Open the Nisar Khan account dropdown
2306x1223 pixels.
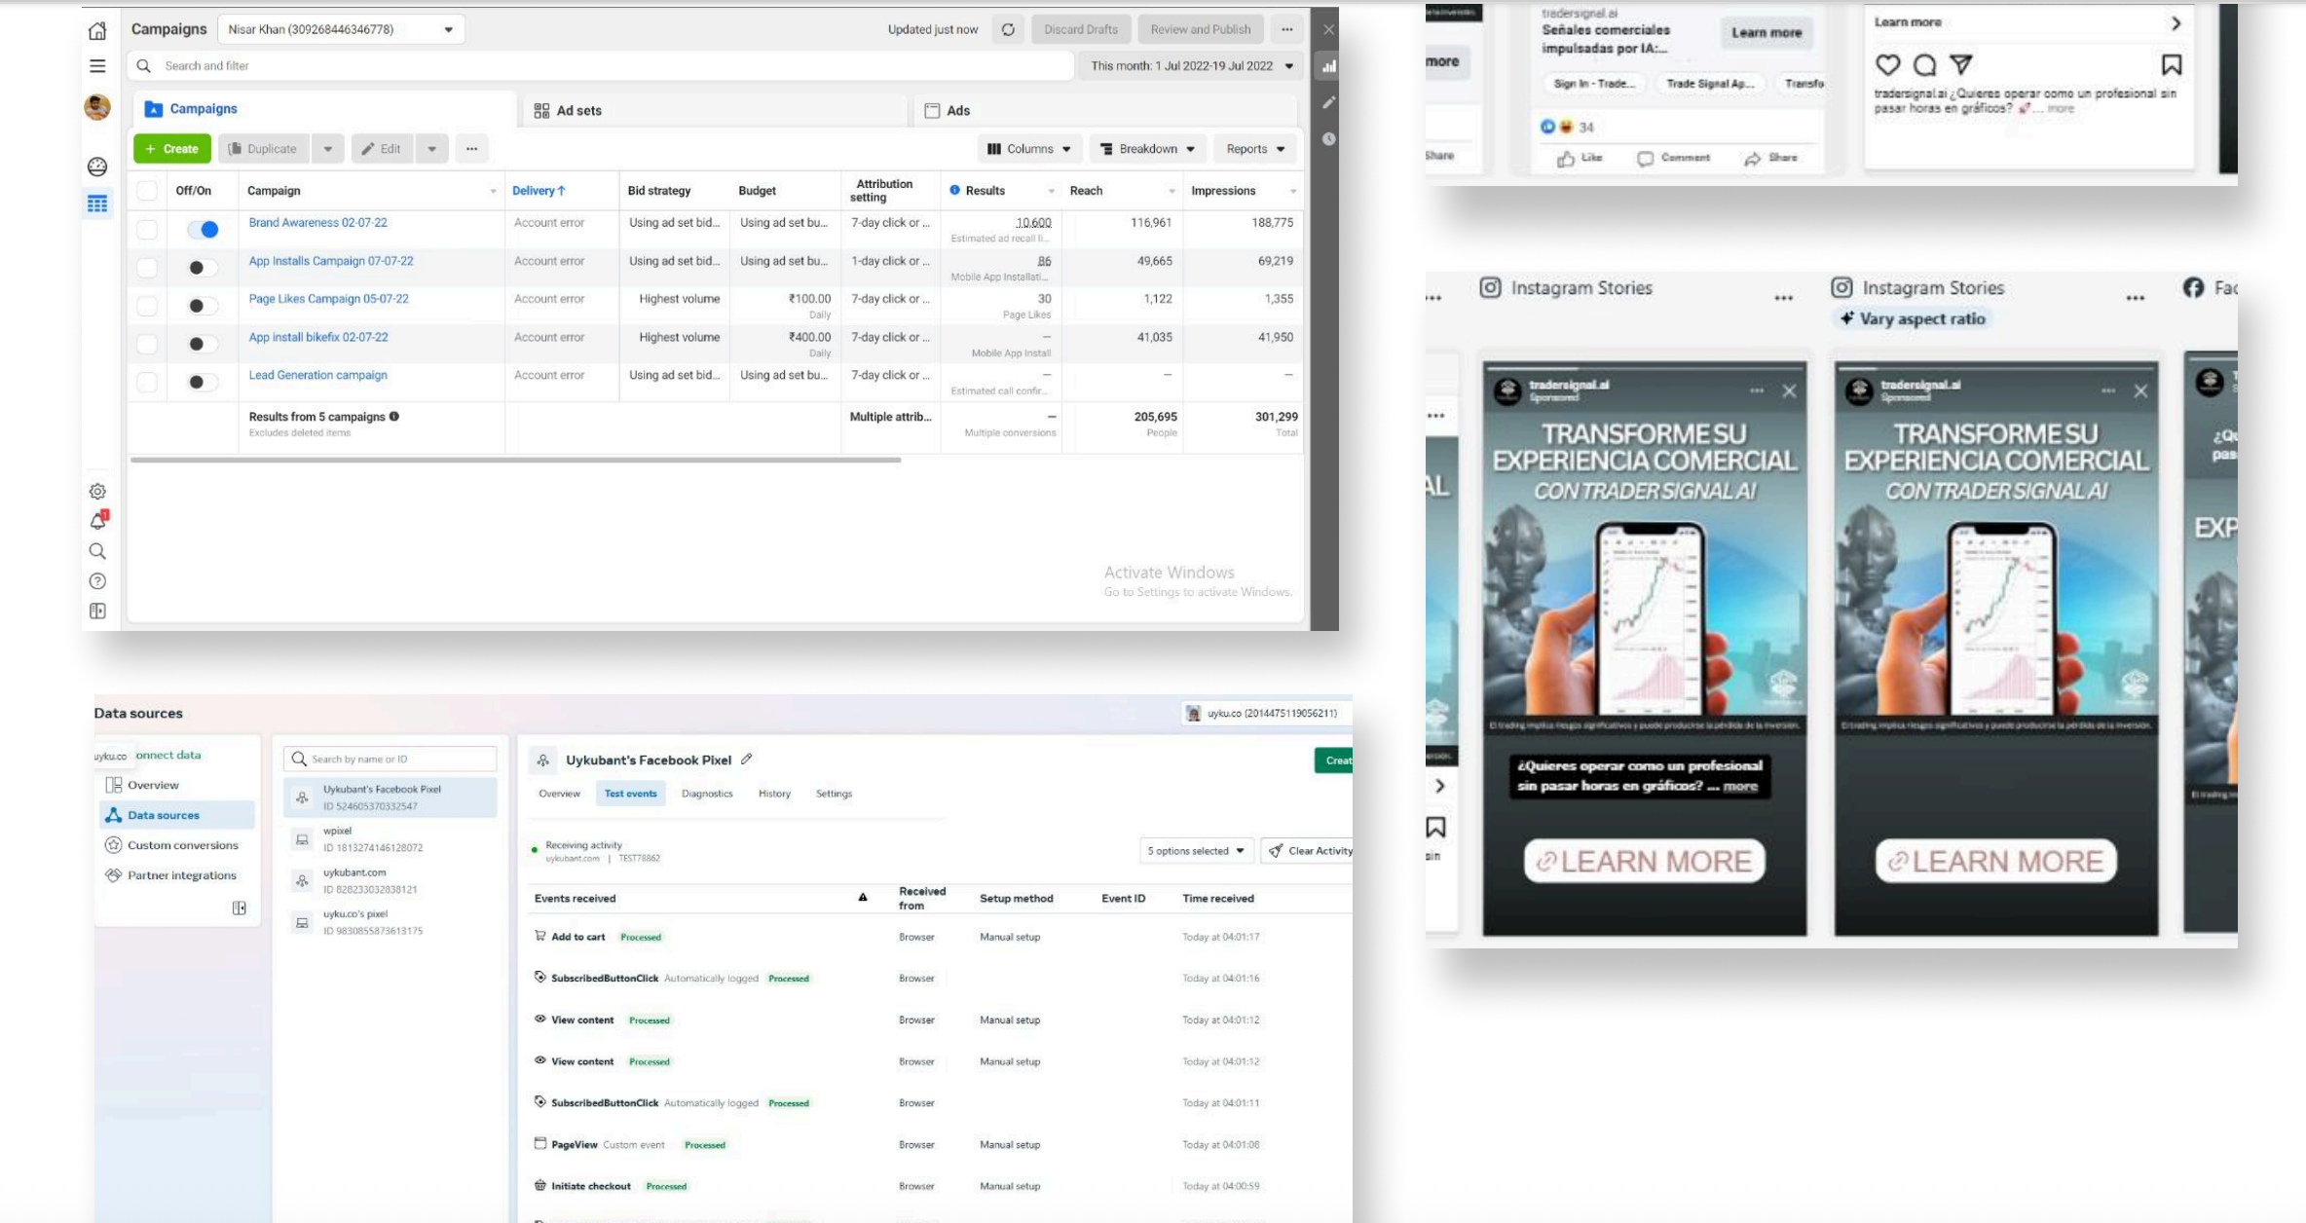coord(341,29)
